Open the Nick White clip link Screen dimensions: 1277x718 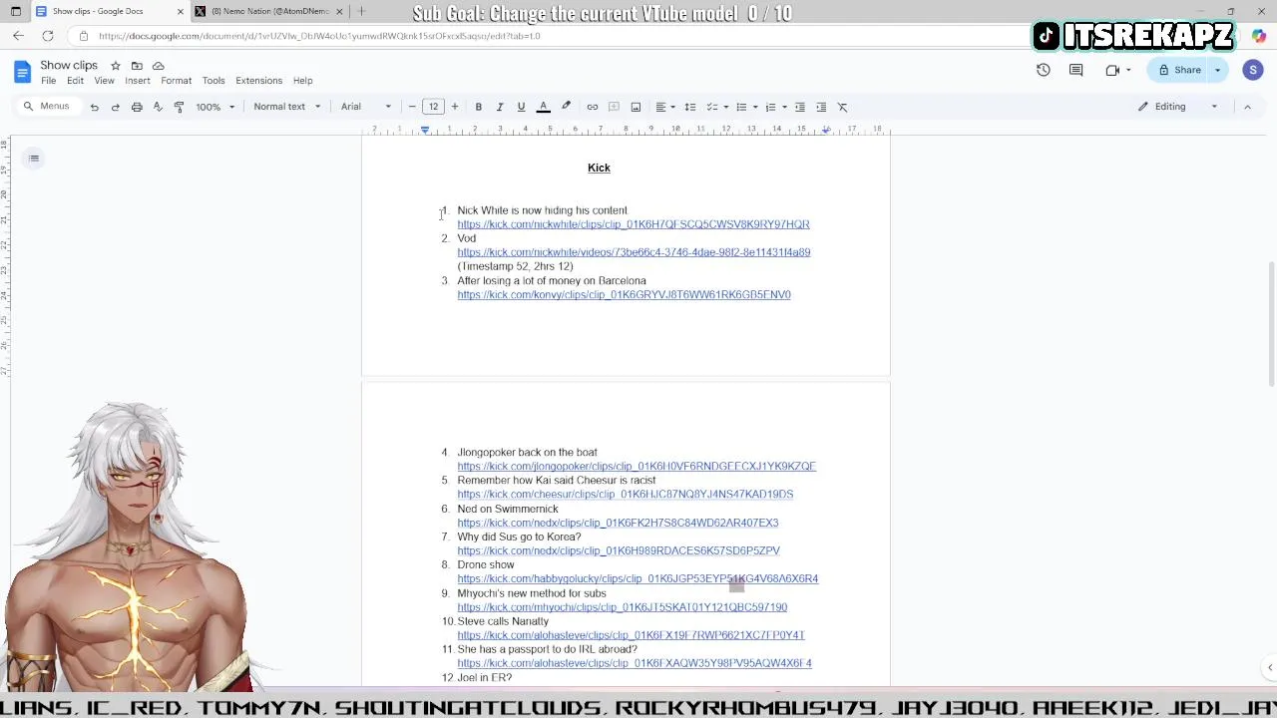[x=634, y=224]
